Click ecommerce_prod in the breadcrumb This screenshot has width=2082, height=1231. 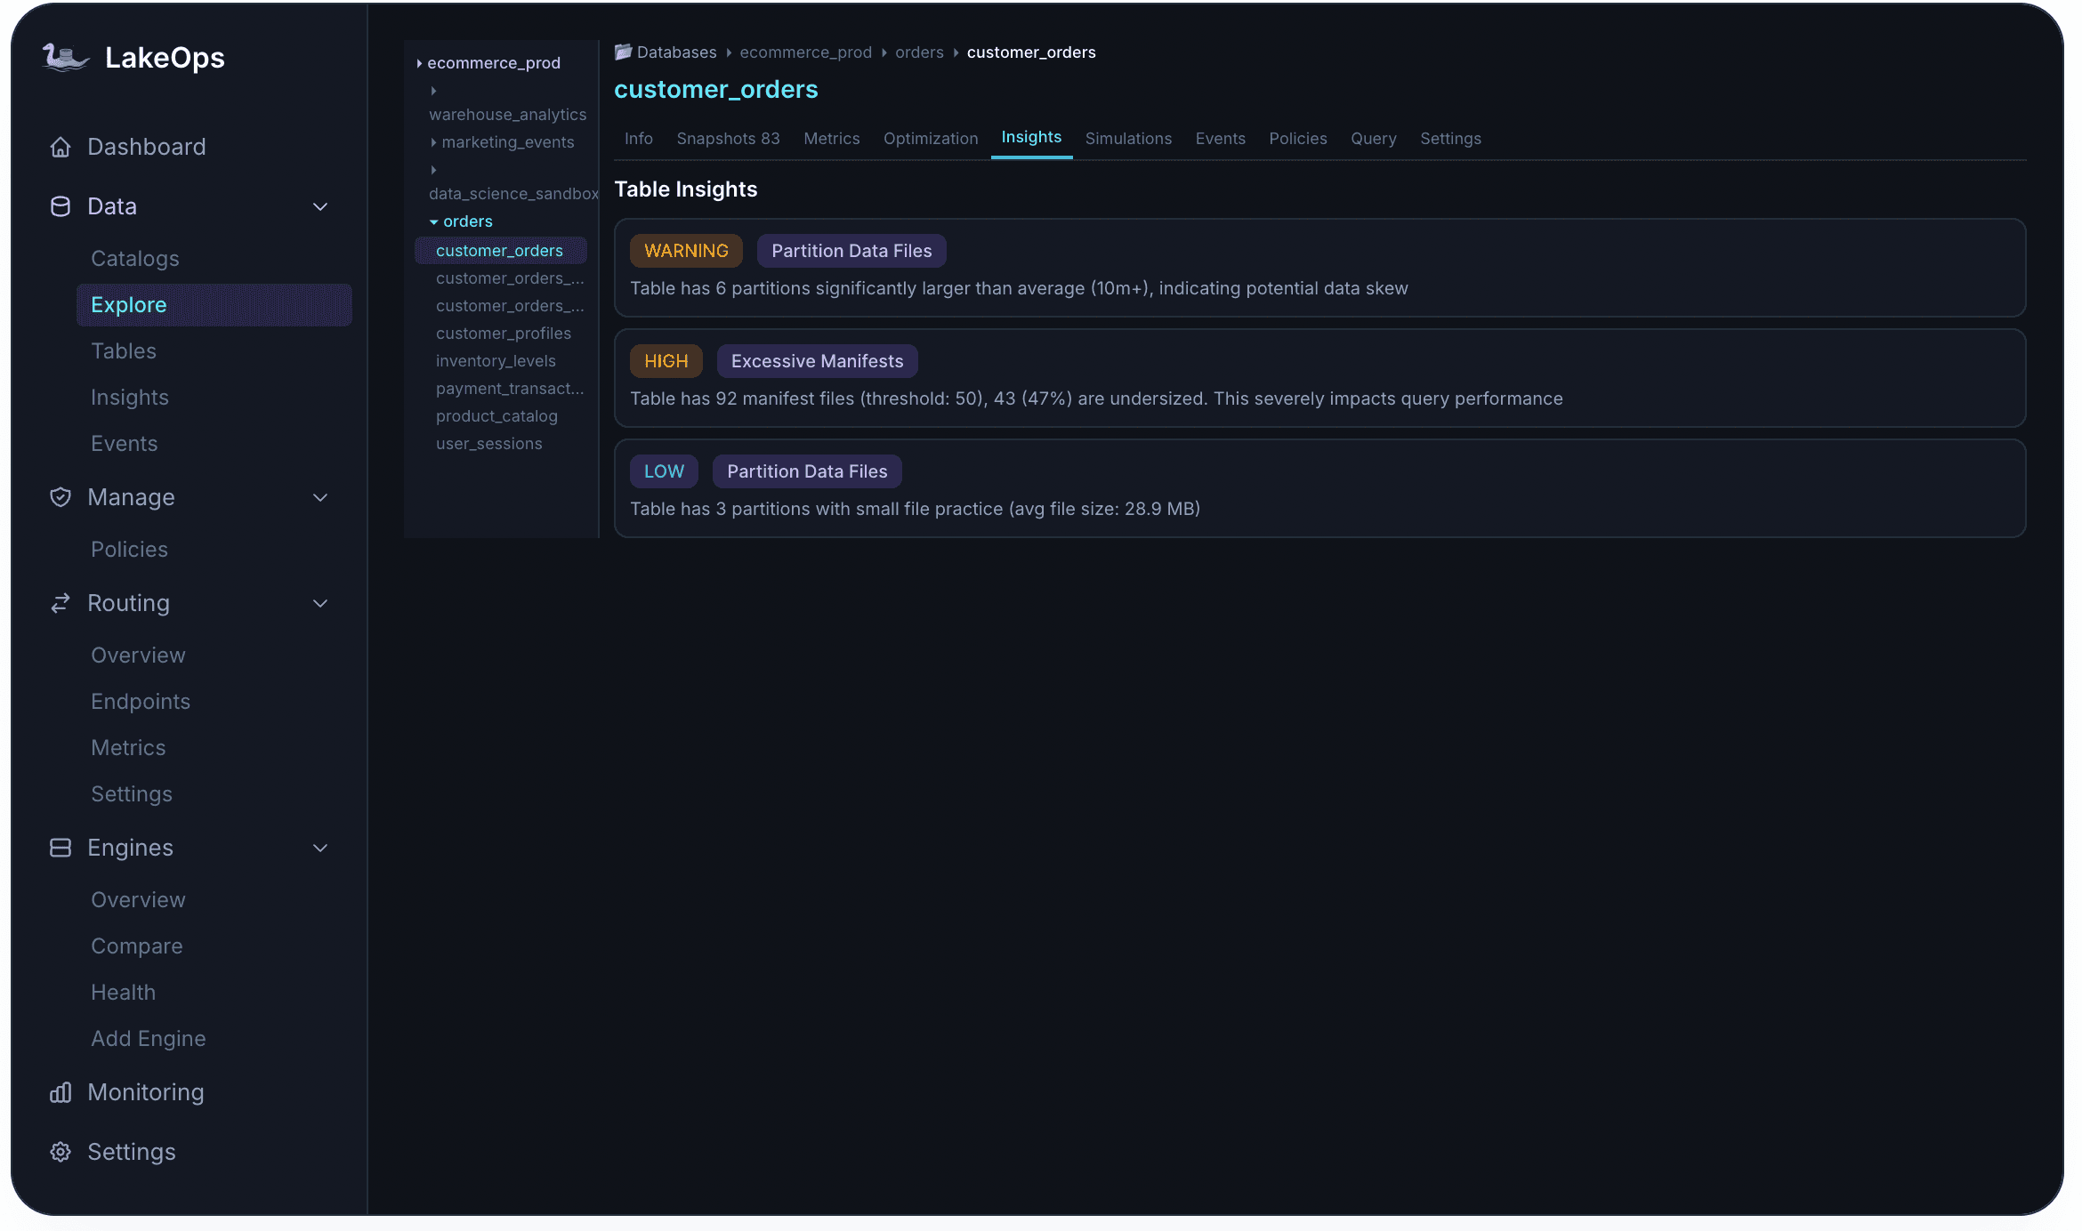click(806, 52)
